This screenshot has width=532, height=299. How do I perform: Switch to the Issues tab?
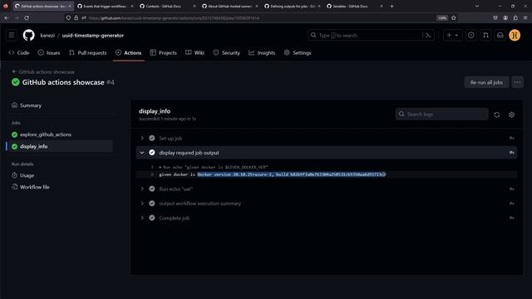click(x=49, y=53)
